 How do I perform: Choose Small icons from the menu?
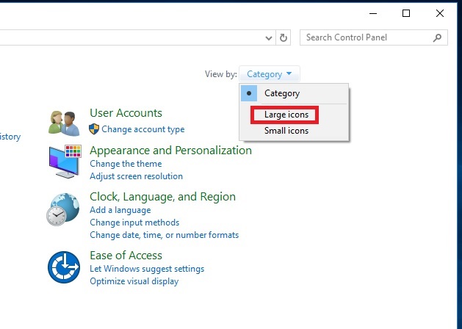click(286, 131)
